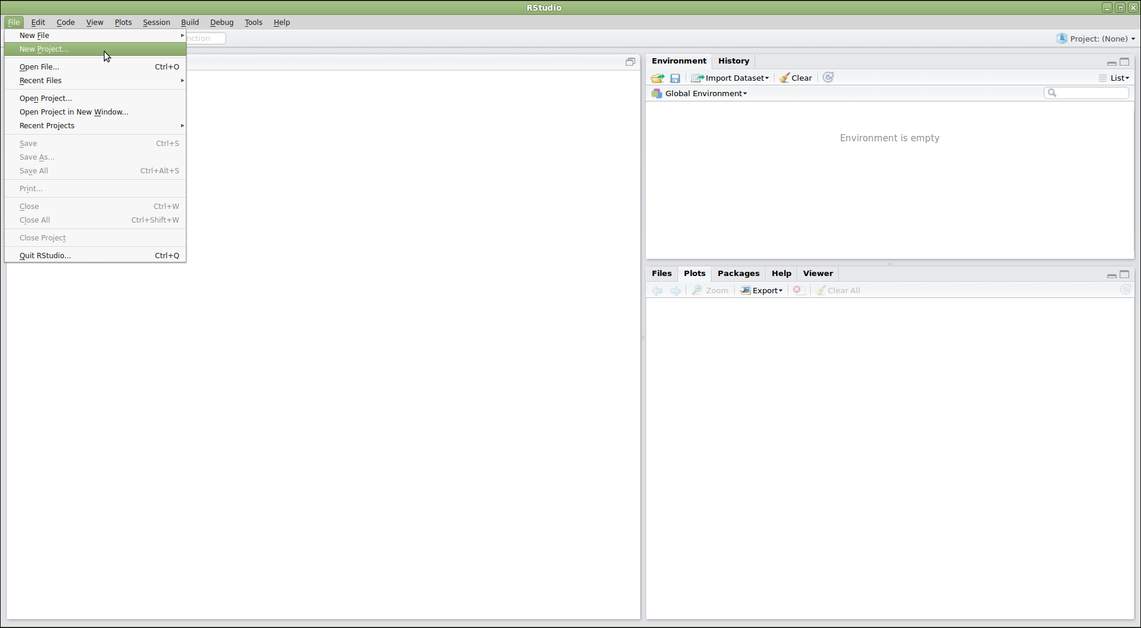Click the load workspace folder icon
1141x628 pixels.
pyautogui.click(x=657, y=78)
